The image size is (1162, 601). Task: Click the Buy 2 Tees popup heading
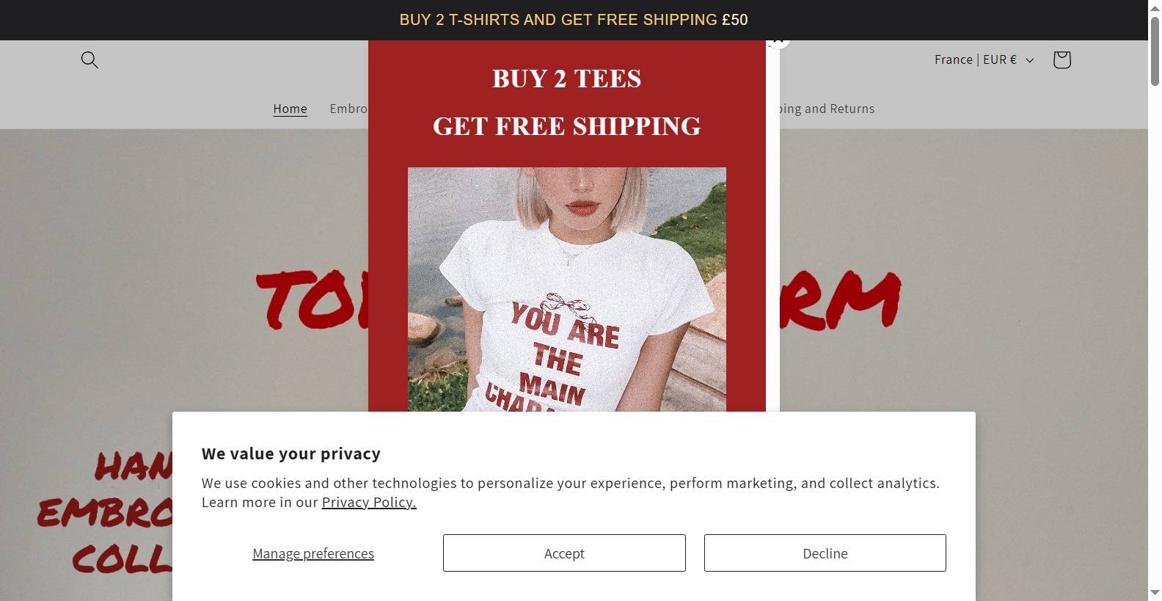coord(566,79)
